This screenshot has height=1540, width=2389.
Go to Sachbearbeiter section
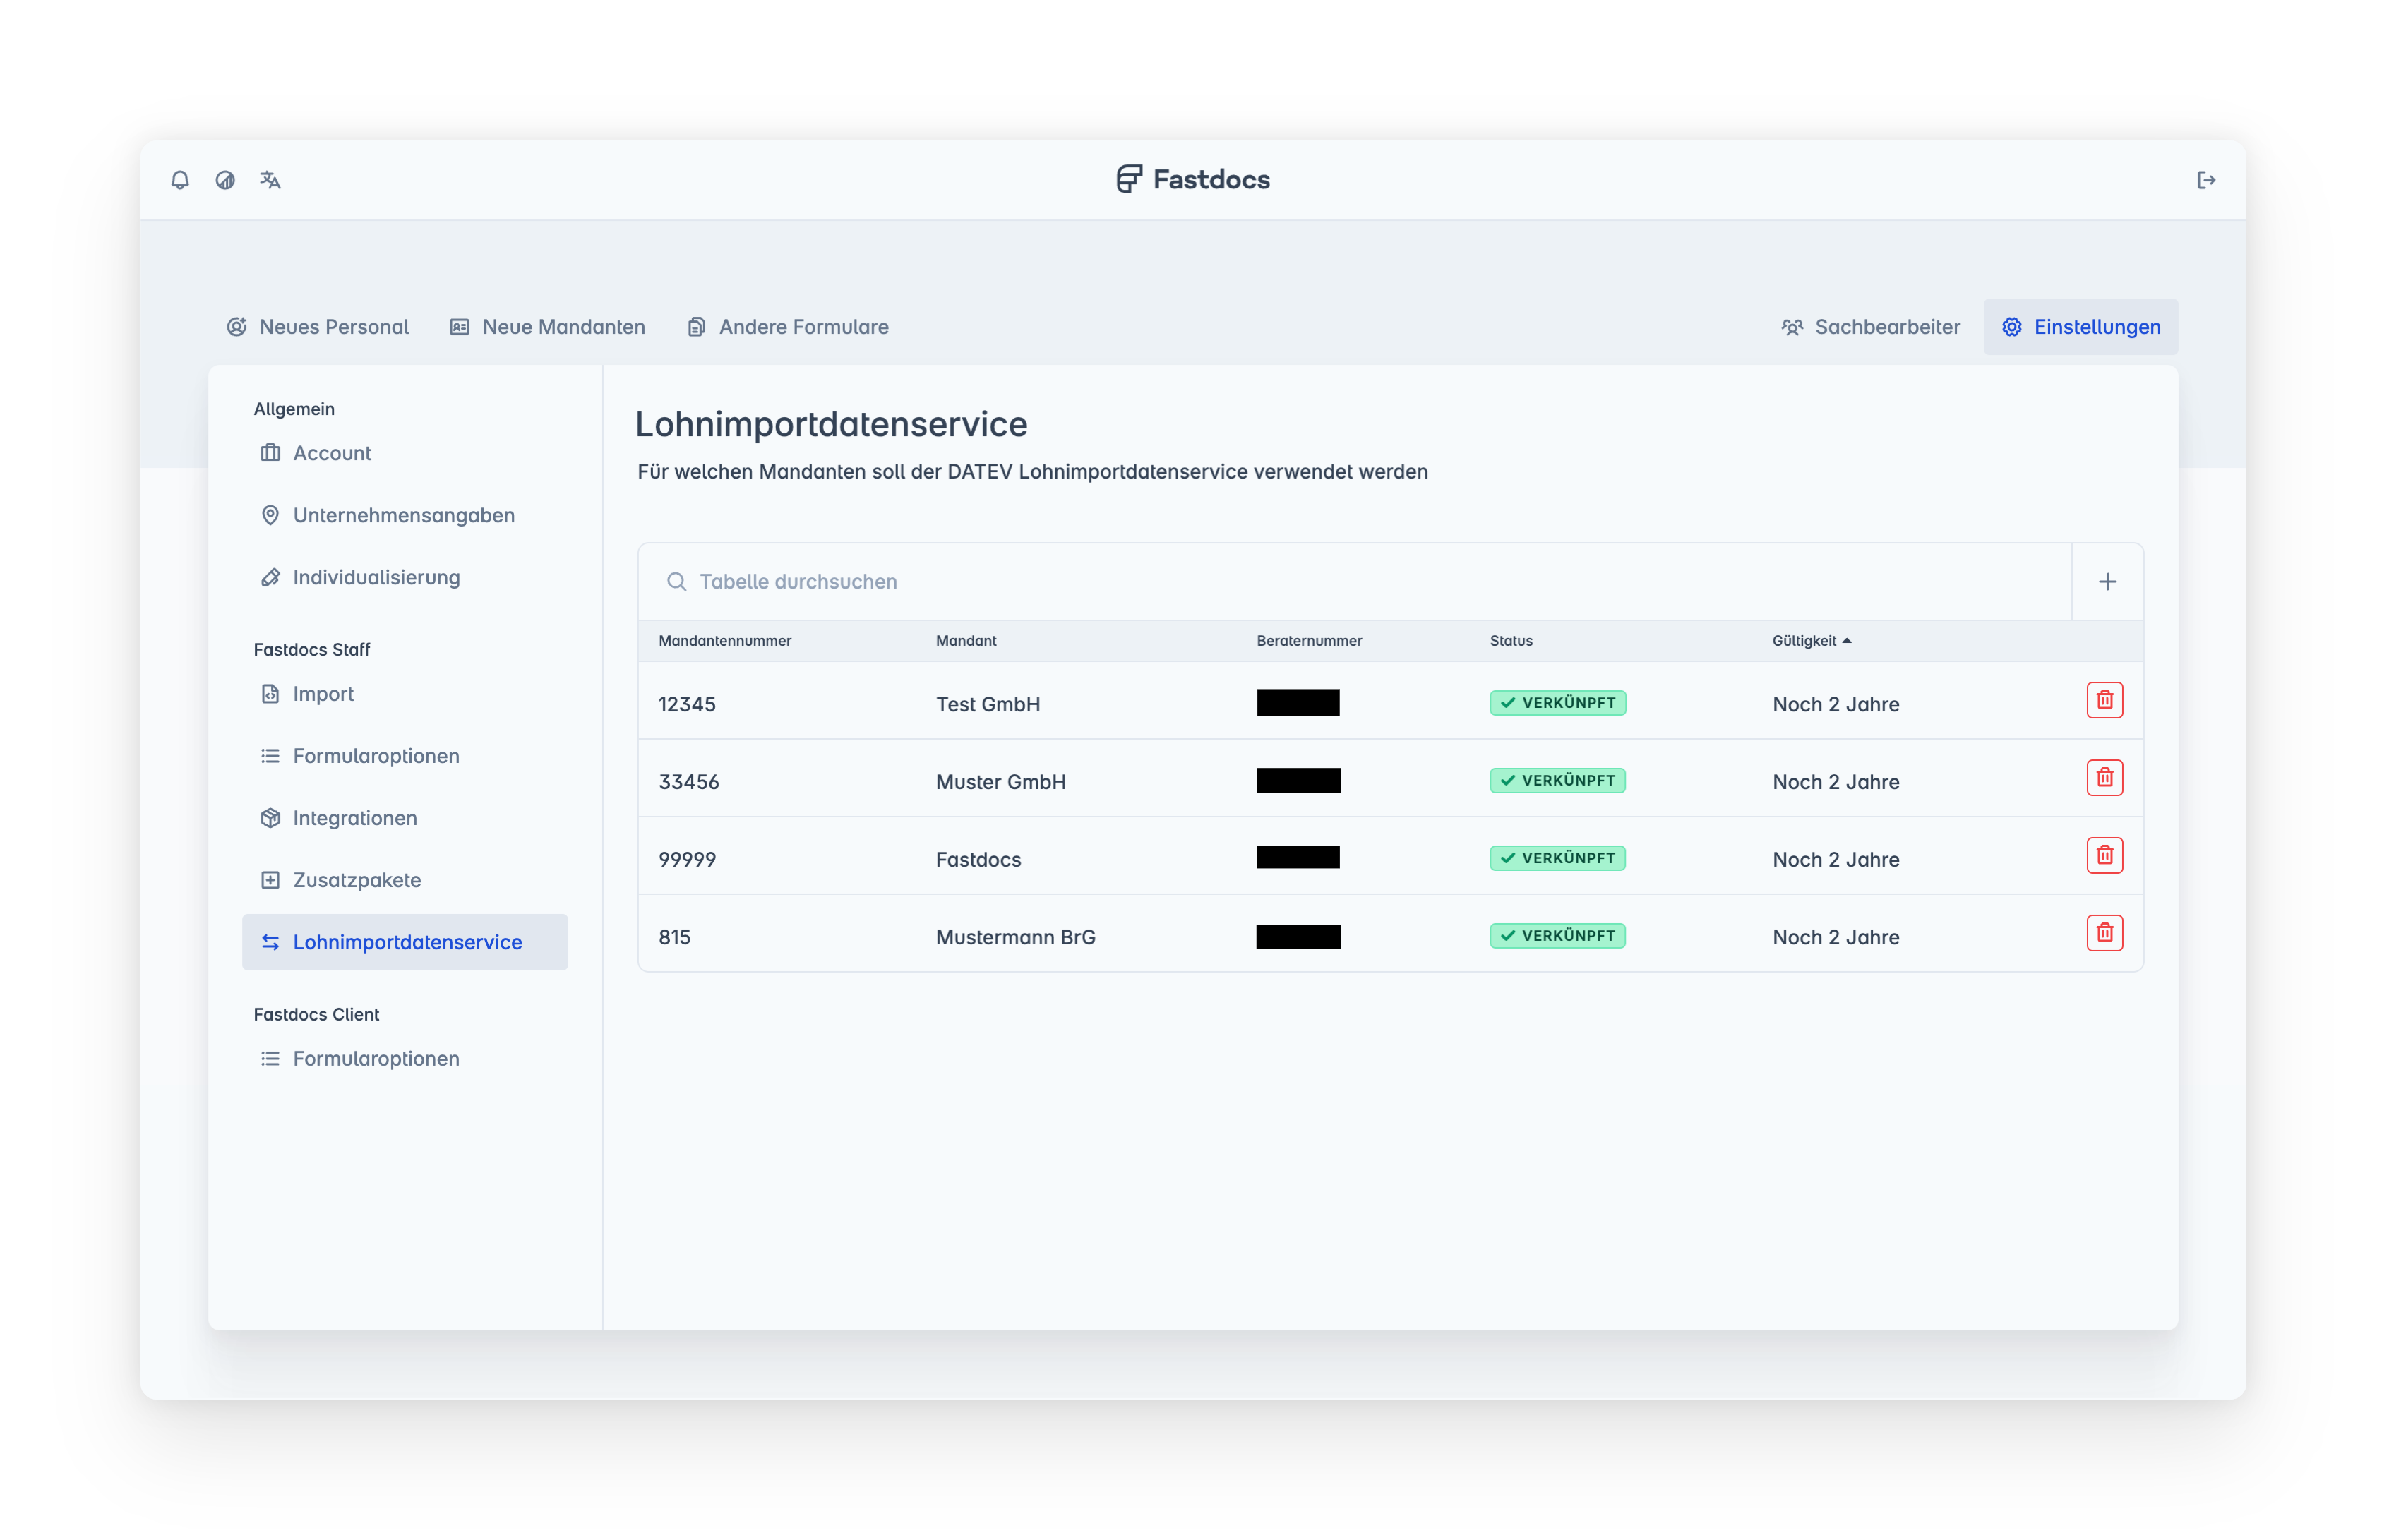click(x=1870, y=327)
